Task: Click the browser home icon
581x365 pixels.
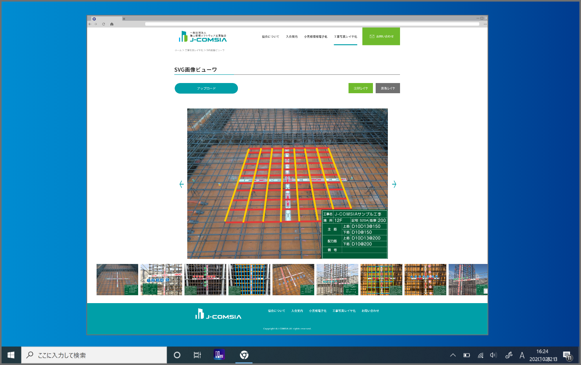Action: coord(111,23)
